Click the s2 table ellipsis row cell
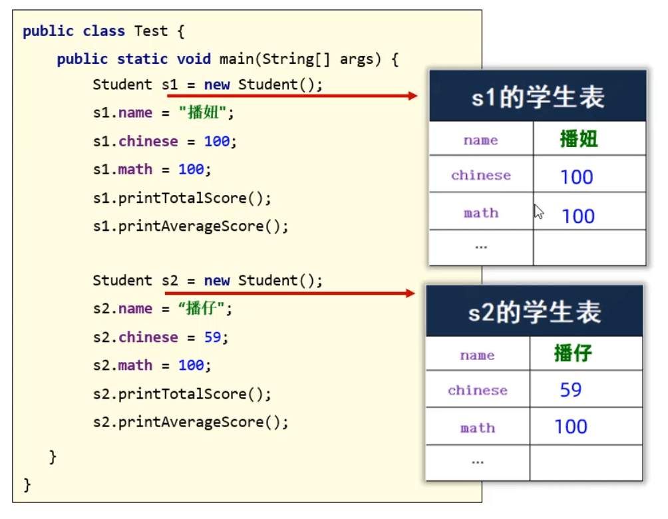Viewport: 668px width, 519px height. [478, 462]
